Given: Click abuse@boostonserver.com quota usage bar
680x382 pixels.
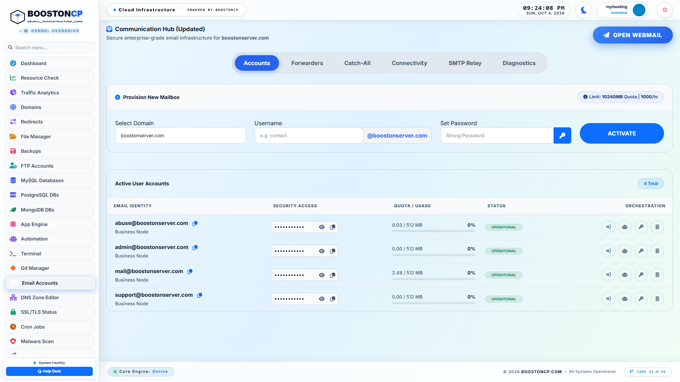Looking at the screenshot, I should [x=433, y=231].
